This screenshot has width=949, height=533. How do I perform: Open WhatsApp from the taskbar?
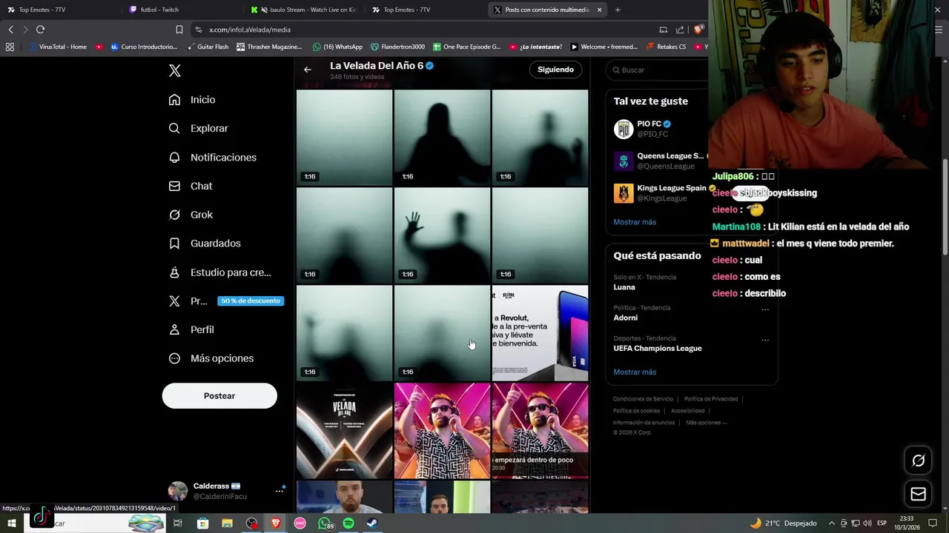(x=325, y=523)
